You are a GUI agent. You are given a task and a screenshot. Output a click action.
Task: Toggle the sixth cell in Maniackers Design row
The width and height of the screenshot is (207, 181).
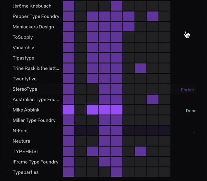[129, 27]
